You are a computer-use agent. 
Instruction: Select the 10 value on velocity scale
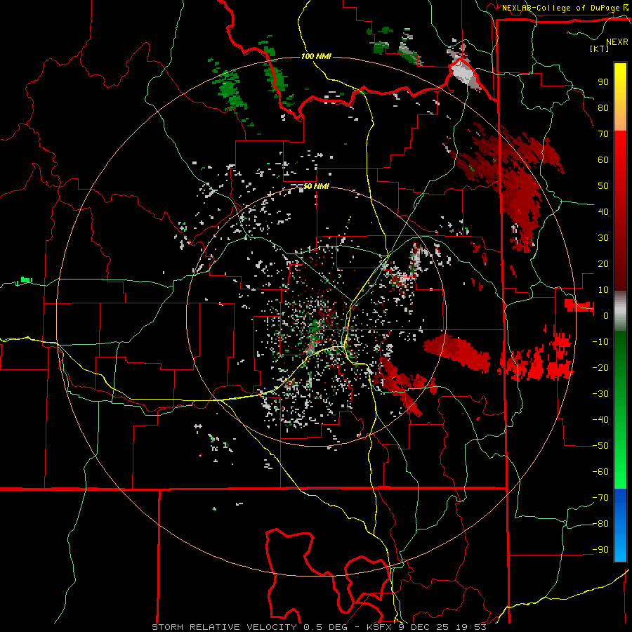603,290
